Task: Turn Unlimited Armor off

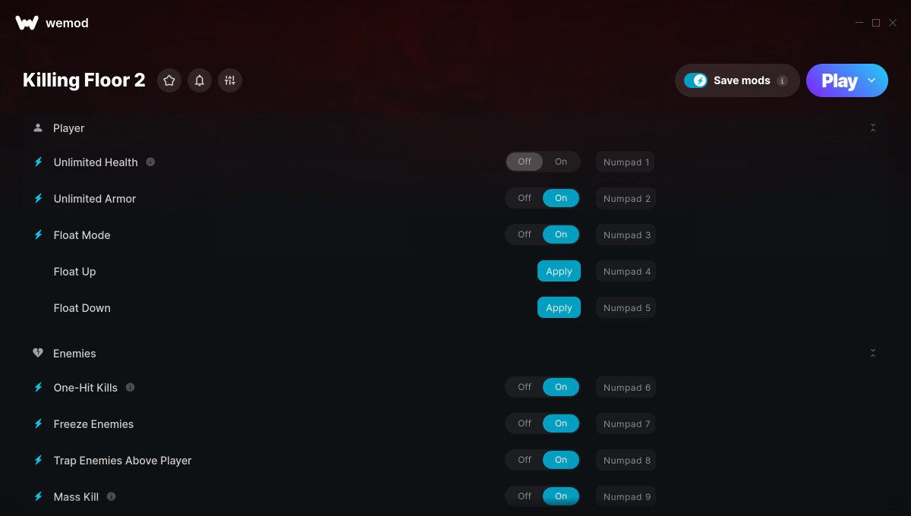Action: tap(525, 198)
